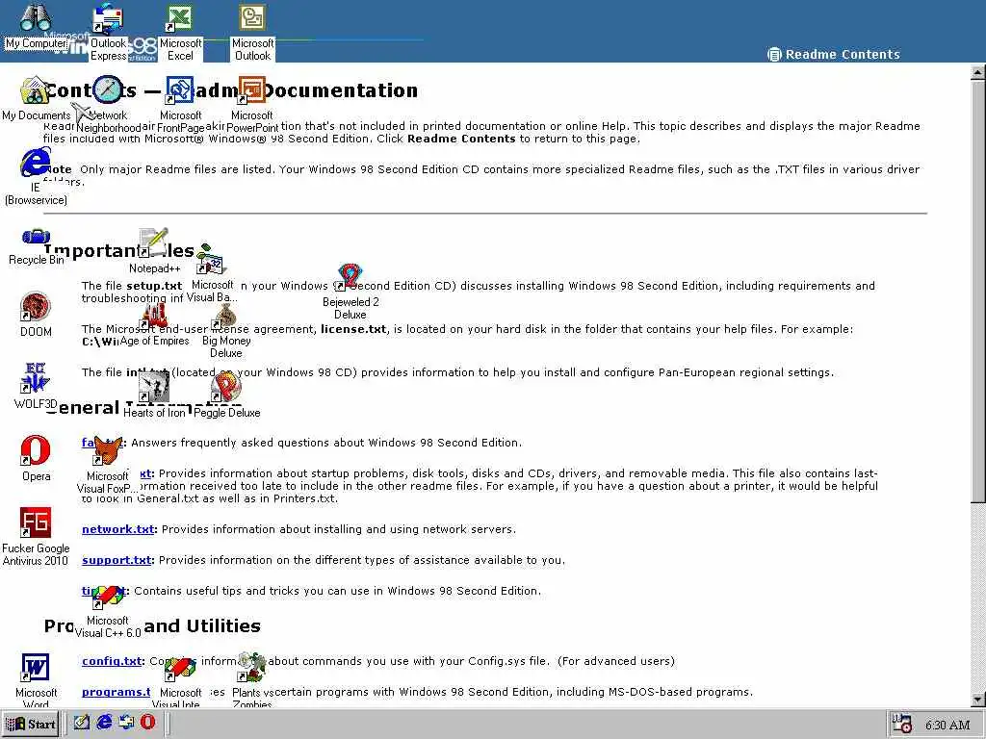Image resolution: width=986 pixels, height=739 pixels.
Task: Click the pencil-and-paper icon in quick launch
Action: [82, 723]
